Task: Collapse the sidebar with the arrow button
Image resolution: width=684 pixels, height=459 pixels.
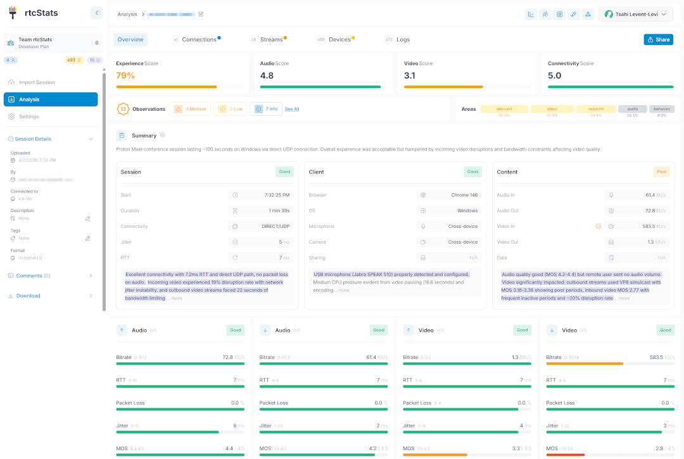Action: click(96, 13)
